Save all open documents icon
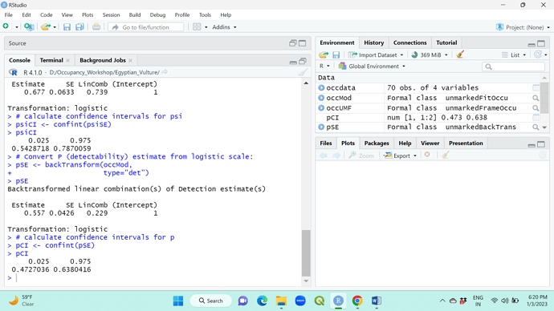554x311 pixels. (x=79, y=26)
